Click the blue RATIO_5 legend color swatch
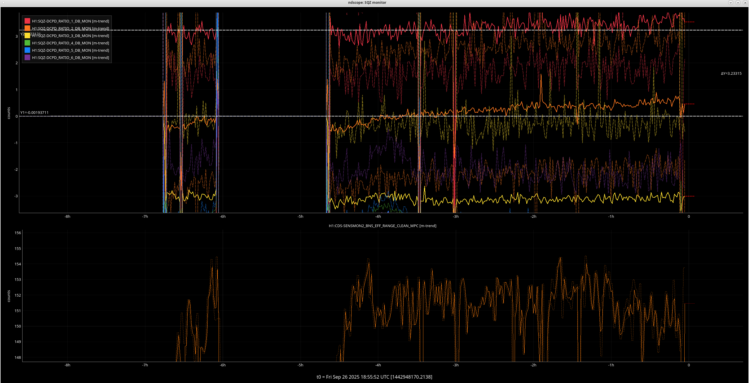This screenshot has height=383, width=749. (x=27, y=50)
